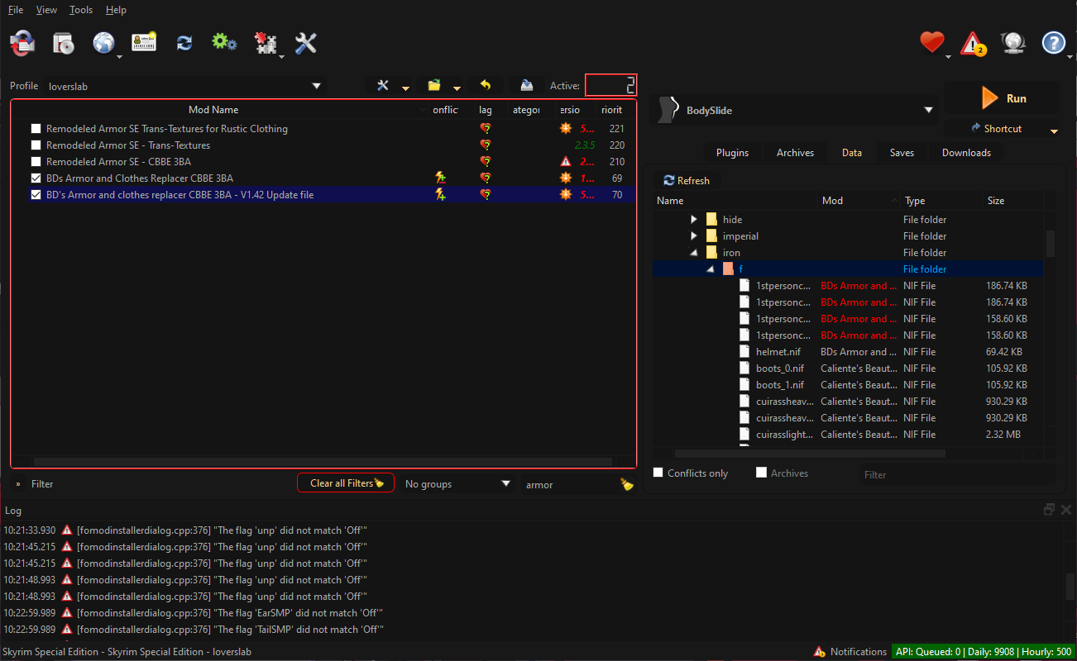Image resolution: width=1077 pixels, height=661 pixels.
Task: Click the Tools puzzle piece icon
Action: click(x=265, y=43)
